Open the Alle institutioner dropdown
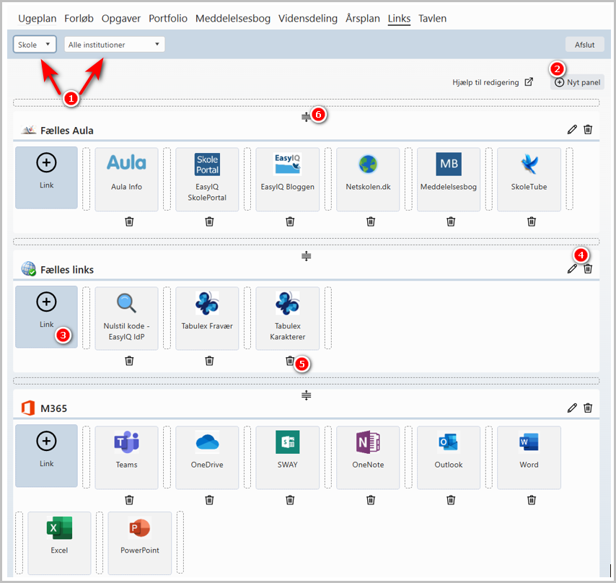 tap(114, 45)
